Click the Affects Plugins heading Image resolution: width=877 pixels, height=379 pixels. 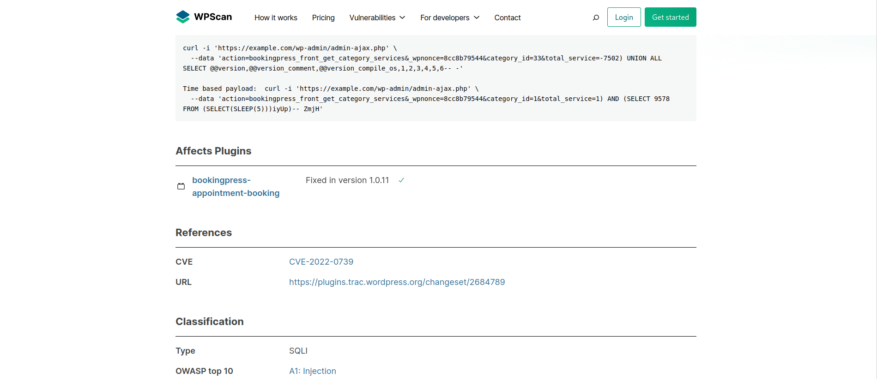pos(213,151)
